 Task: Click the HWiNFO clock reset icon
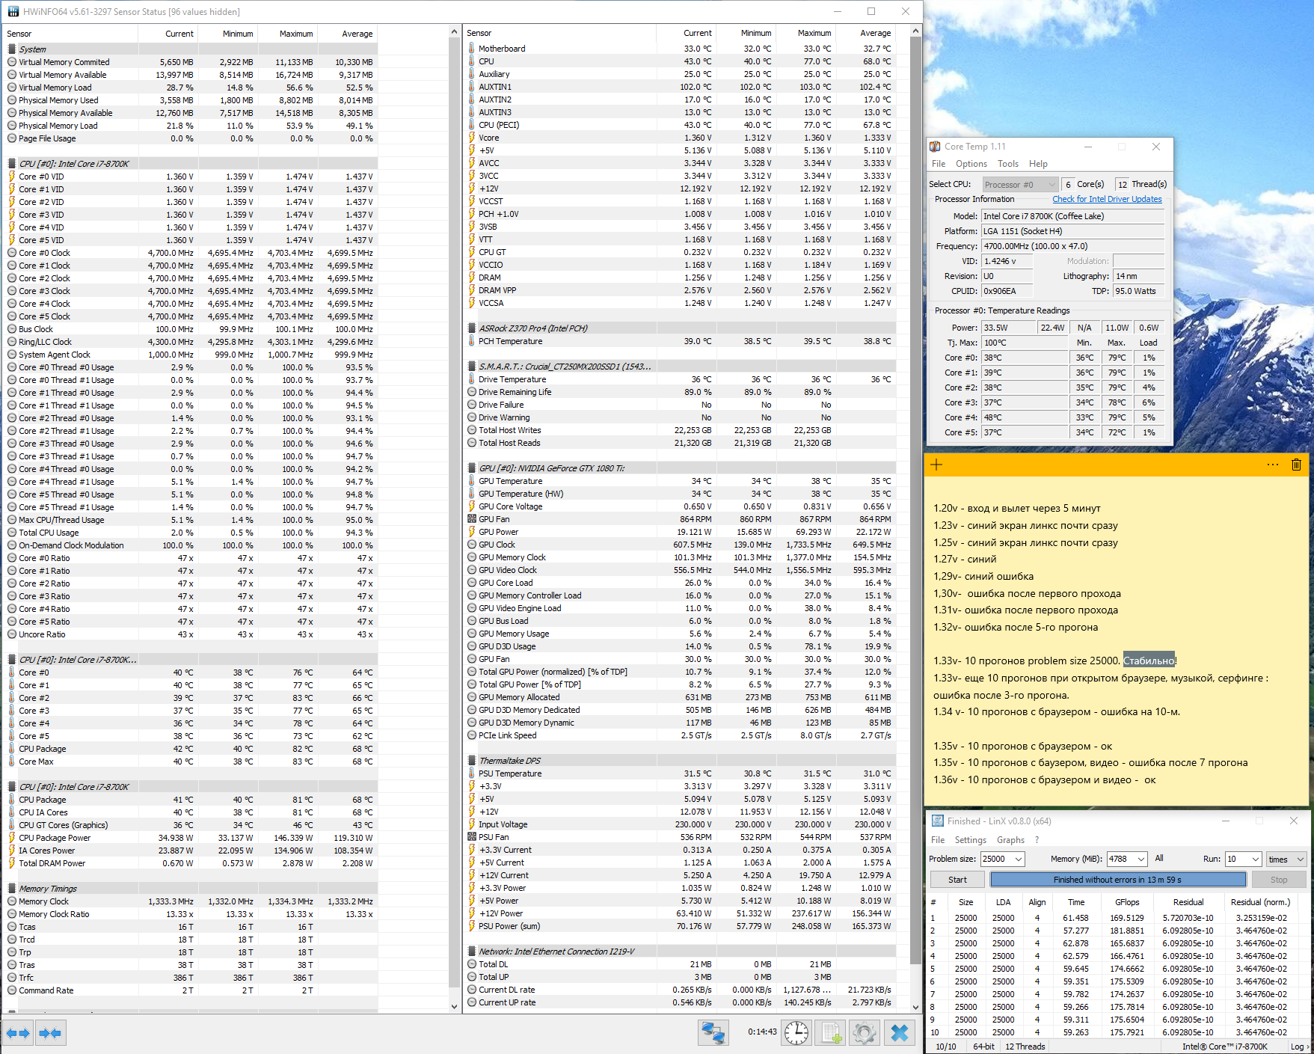[796, 1033]
